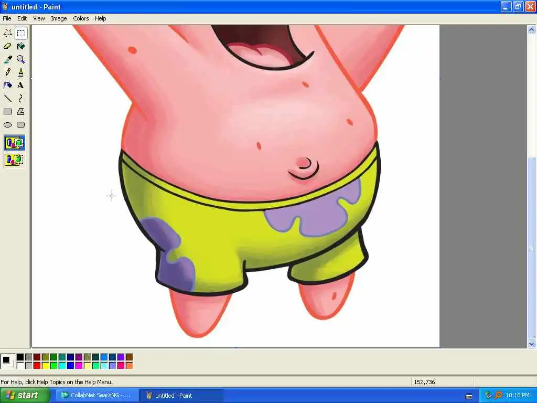537x403 pixels.
Task: Select the Eraser tool
Action: coord(7,46)
